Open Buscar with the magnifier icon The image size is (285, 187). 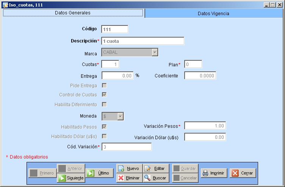[156, 178]
